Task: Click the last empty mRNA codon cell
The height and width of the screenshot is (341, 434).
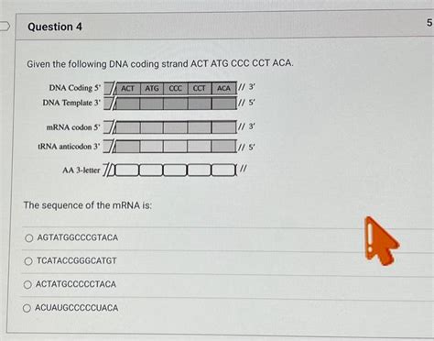Action: 223,127
